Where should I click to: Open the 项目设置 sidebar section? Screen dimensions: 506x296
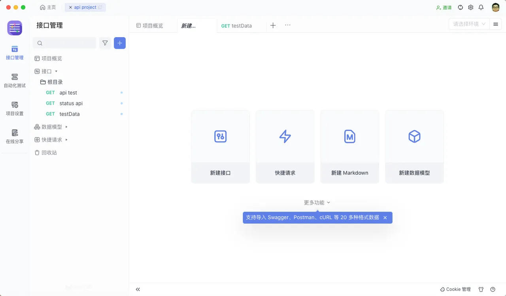15,109
